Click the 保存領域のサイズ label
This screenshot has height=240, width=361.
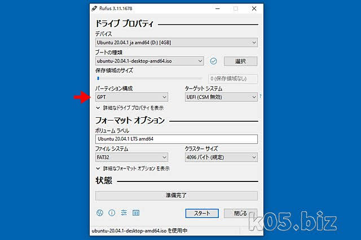coord(114,70)
